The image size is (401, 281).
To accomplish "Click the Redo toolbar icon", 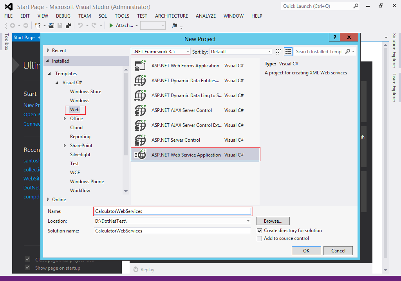I will 94,25.
